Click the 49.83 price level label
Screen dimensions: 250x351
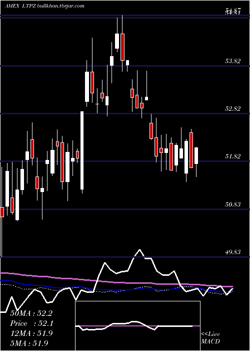(233, 252)
